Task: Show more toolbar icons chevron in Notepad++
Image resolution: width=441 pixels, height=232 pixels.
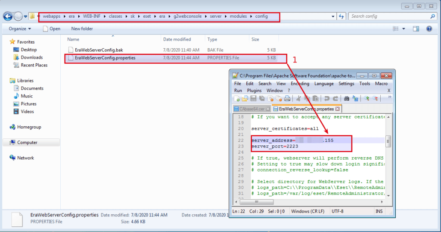Action: coord(389,97)
